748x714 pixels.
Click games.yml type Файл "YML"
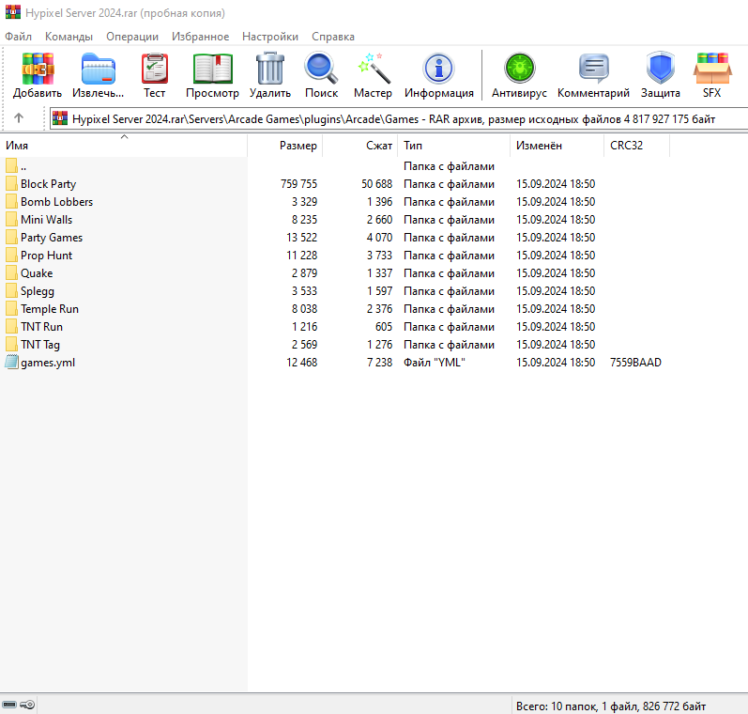(435, 363)
